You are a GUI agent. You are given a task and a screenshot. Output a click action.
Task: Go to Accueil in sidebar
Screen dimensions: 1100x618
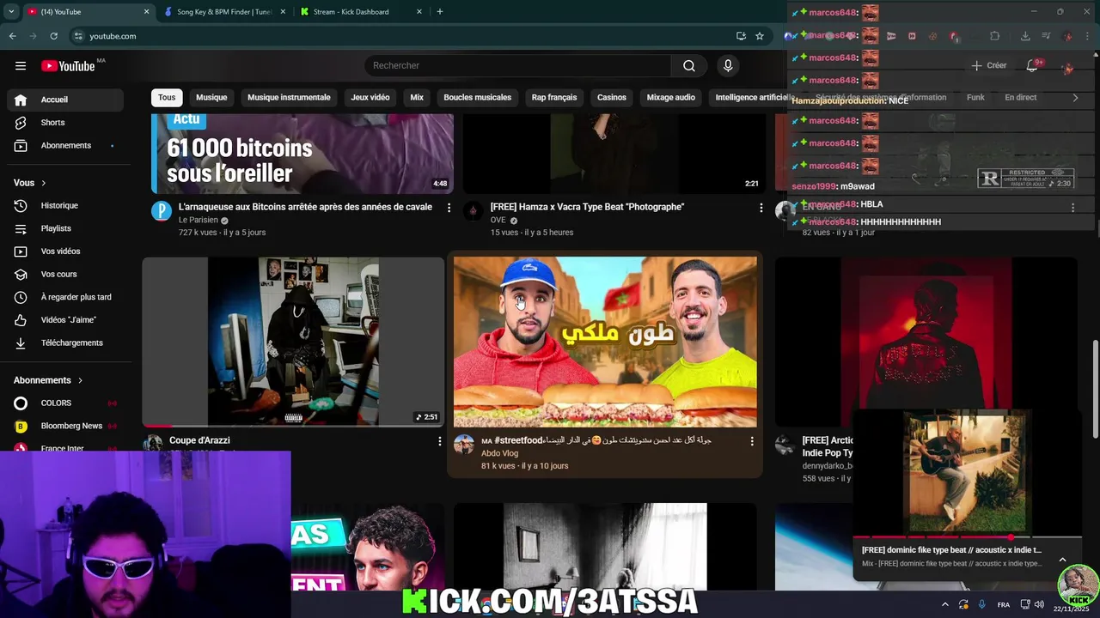pyautogui.click(x=67, y=100)
